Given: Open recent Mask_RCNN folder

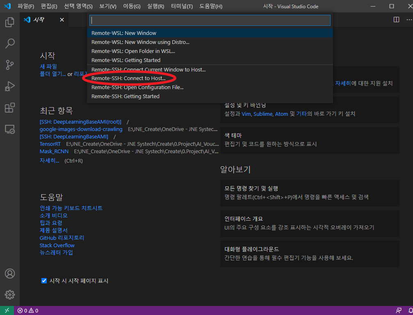Looking at the screenshot, I should point(54,152).
